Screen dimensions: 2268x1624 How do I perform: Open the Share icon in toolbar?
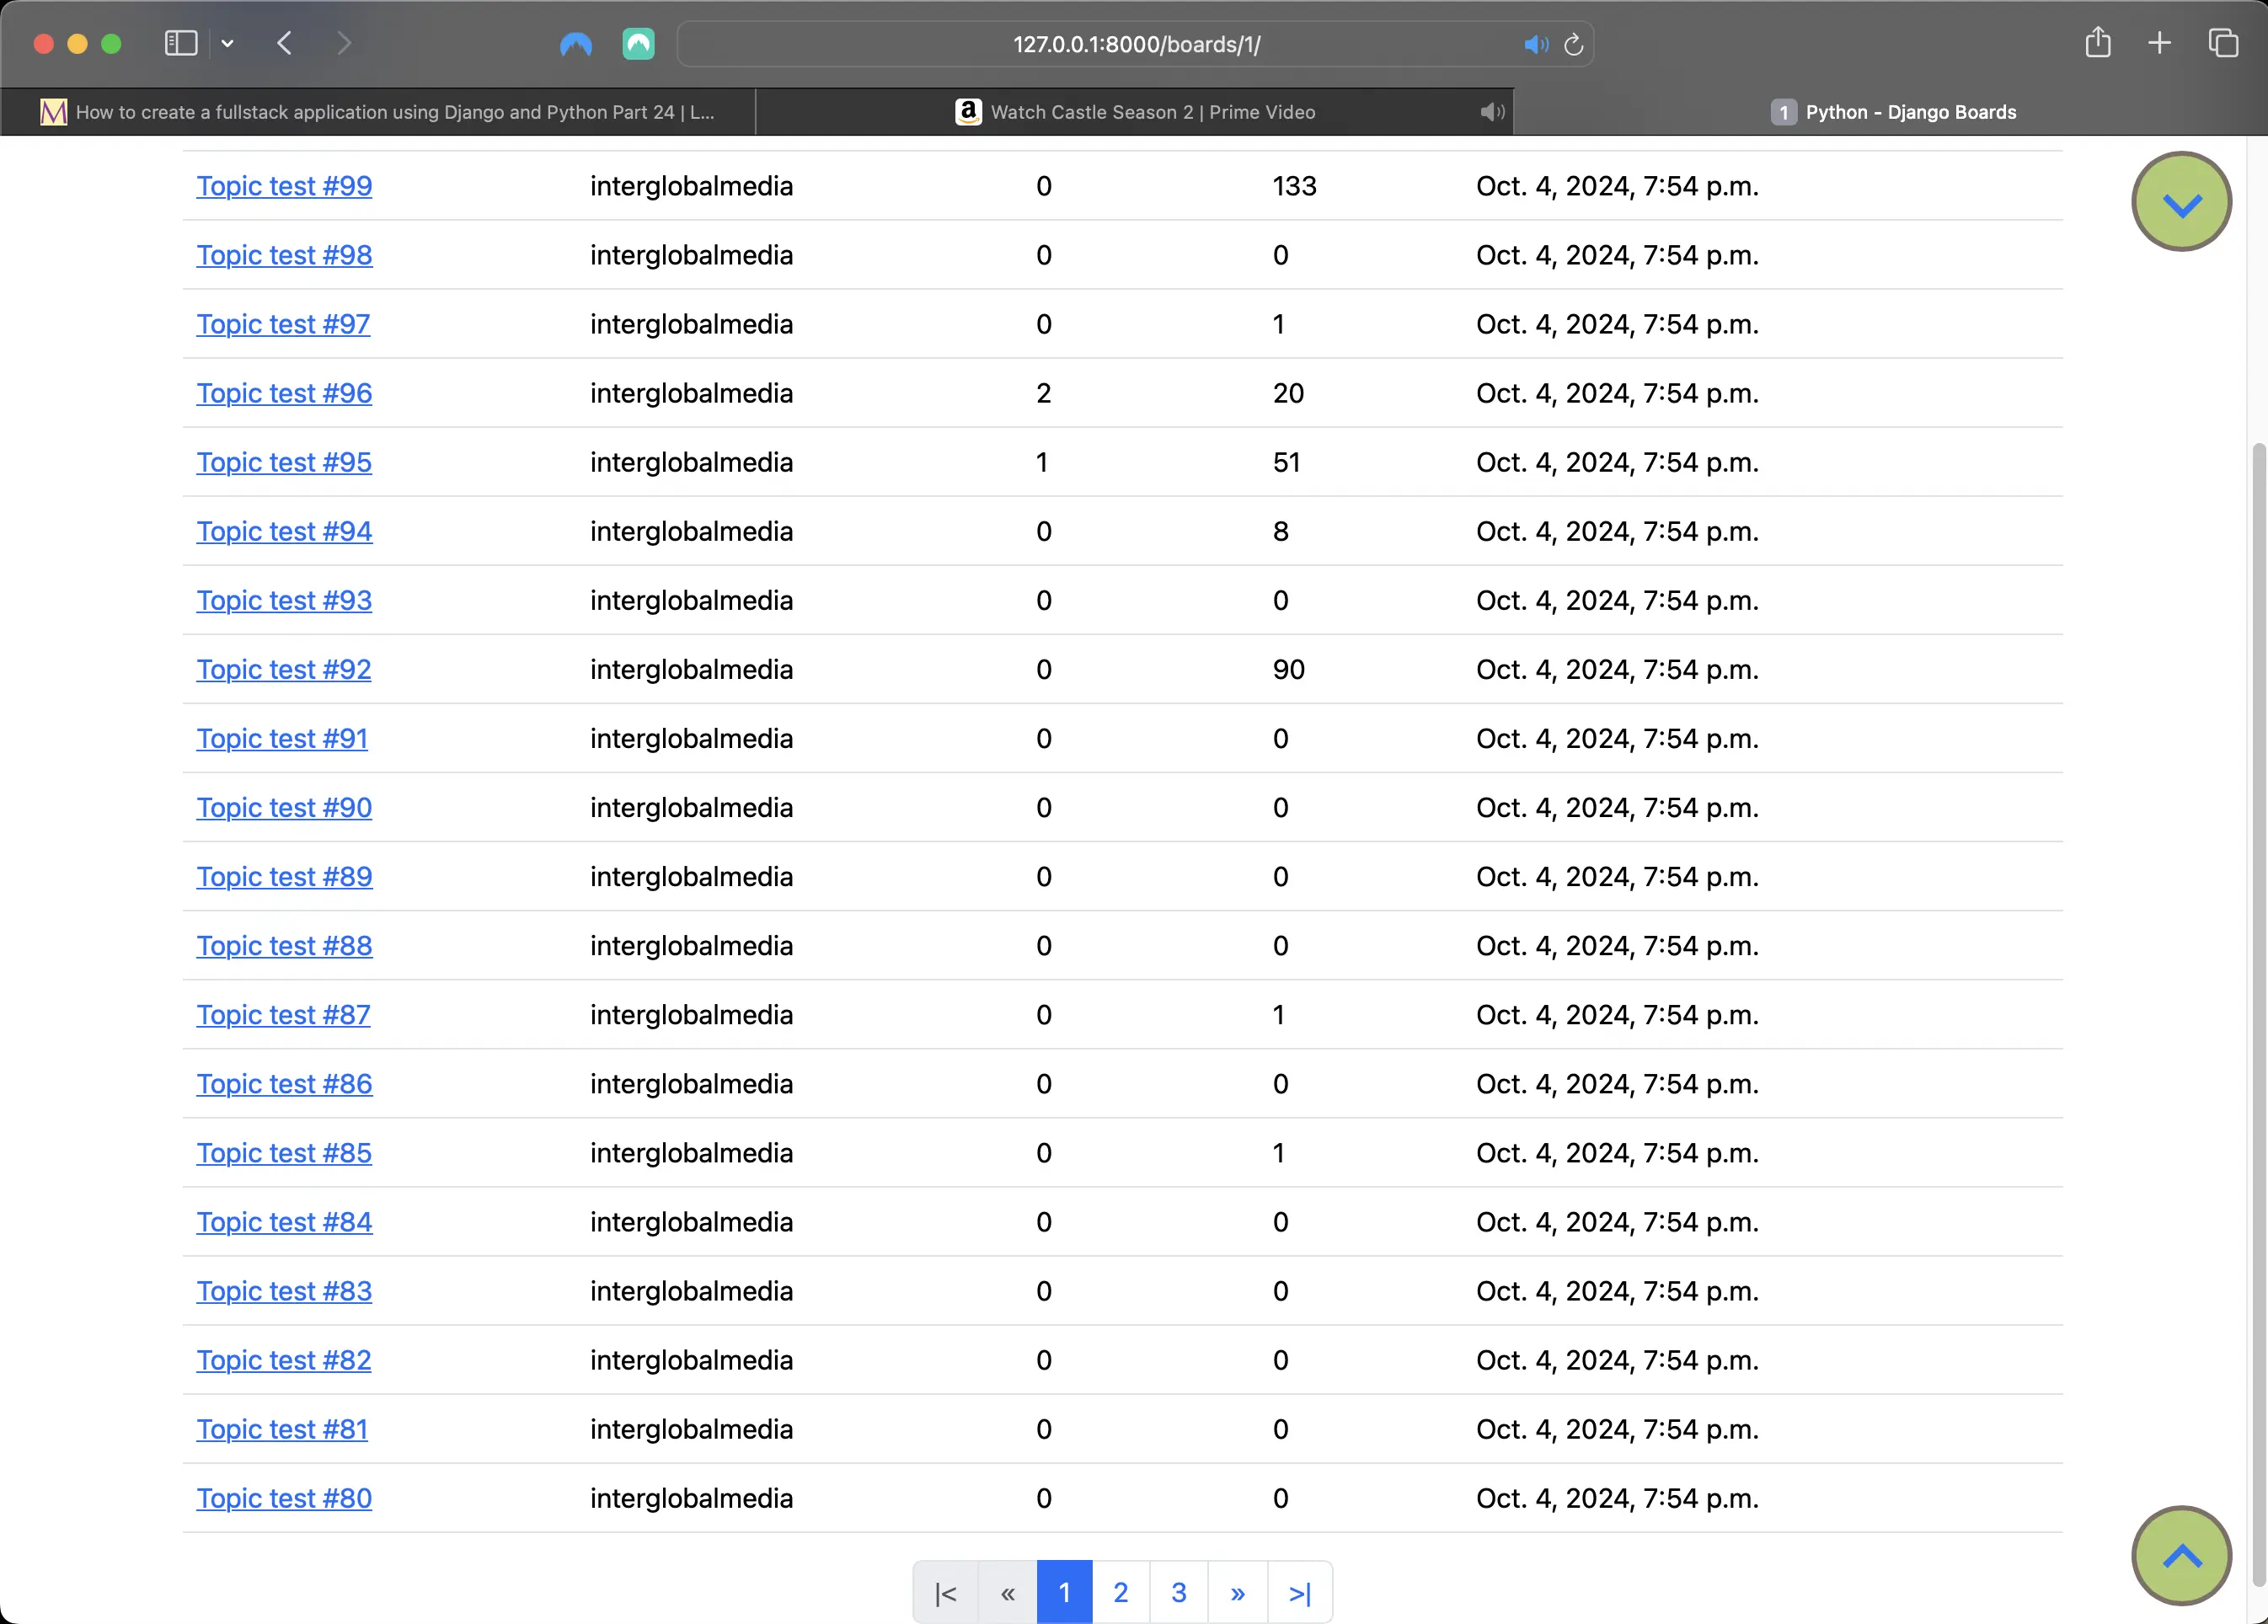click(x=2098, y=42)
